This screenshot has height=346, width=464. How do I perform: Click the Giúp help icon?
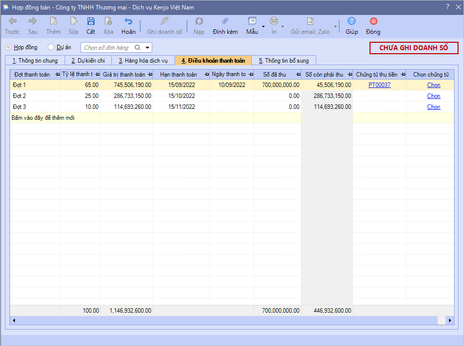[x=352, y=21]
